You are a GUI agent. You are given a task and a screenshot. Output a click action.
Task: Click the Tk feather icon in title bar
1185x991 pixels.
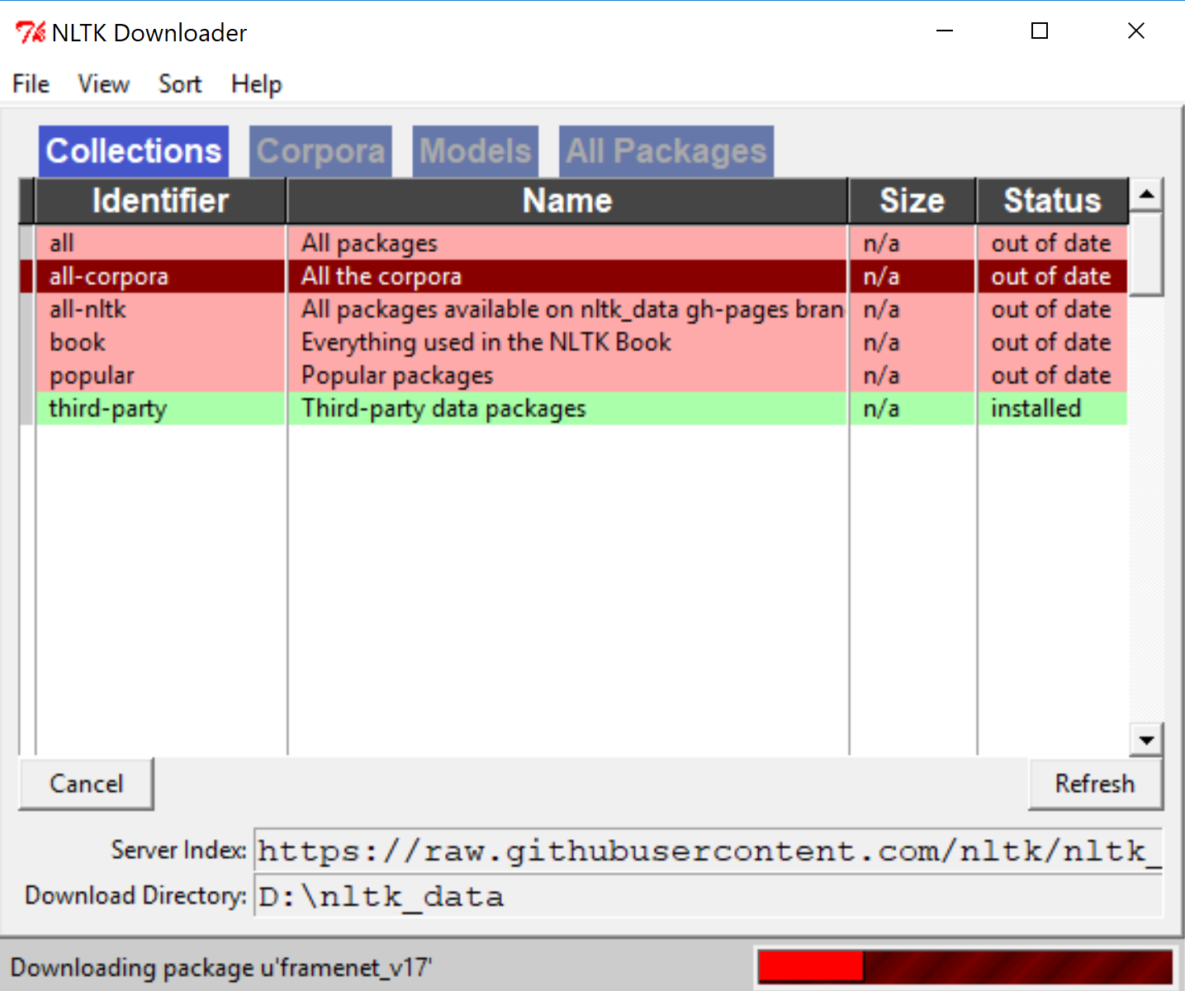tap(31, 32)
